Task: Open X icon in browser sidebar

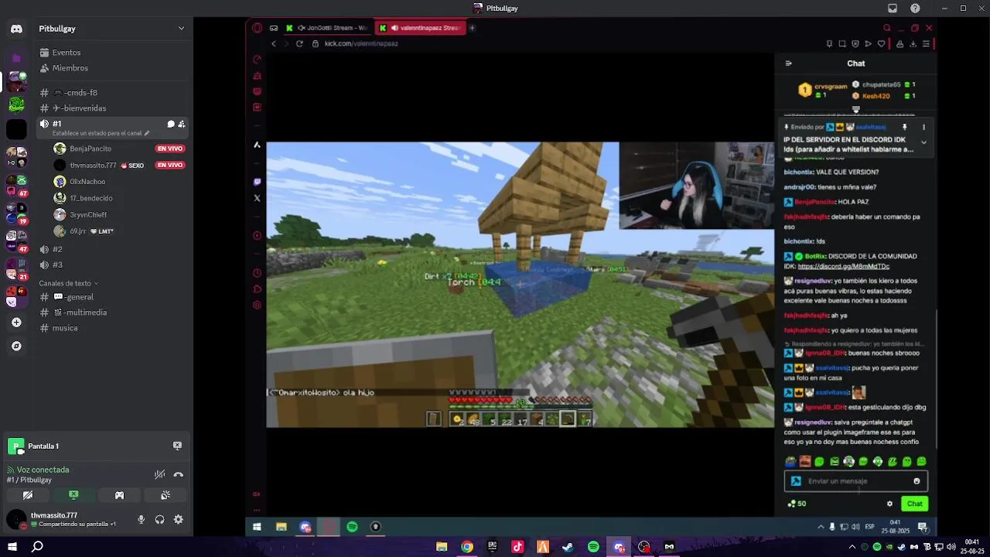Action: click(x=257, y=198)
